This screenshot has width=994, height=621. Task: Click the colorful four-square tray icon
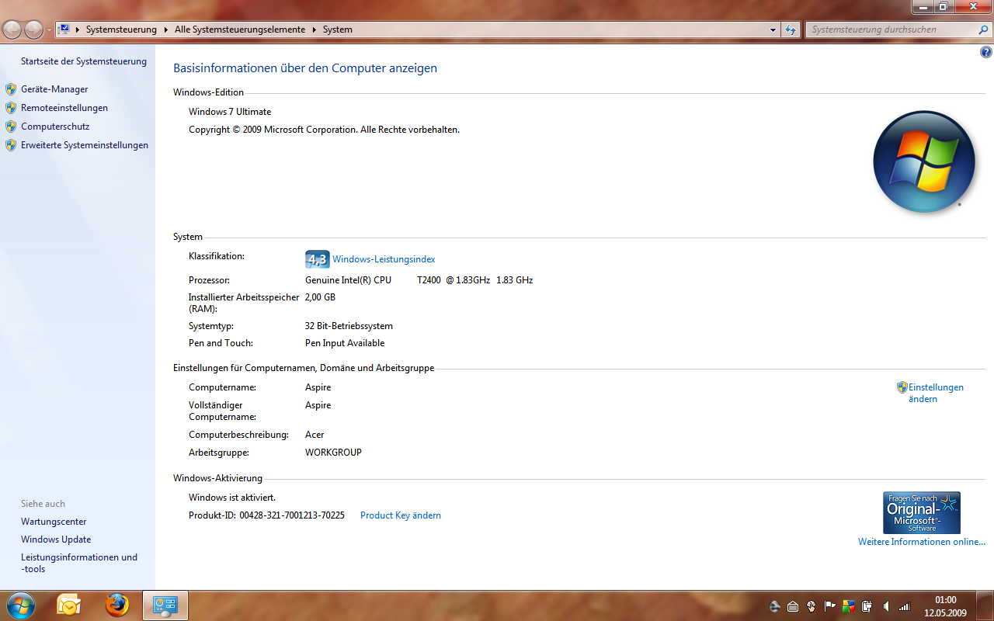tap(849, 606)
